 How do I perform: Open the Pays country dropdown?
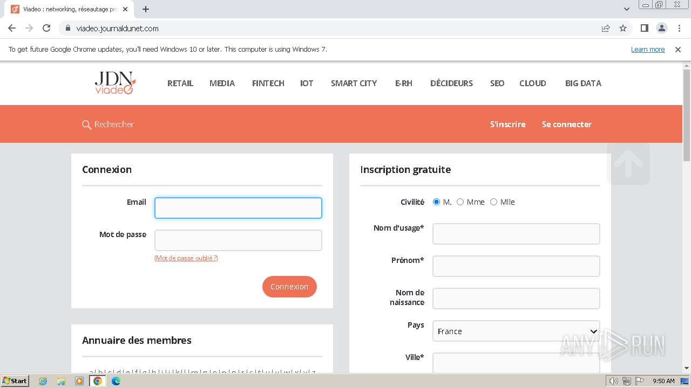coord(516,331)
